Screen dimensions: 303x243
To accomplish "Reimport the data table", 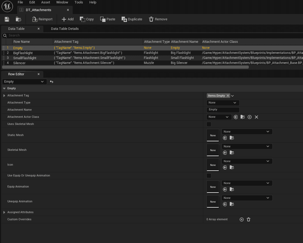I will [x=42, y=19].
